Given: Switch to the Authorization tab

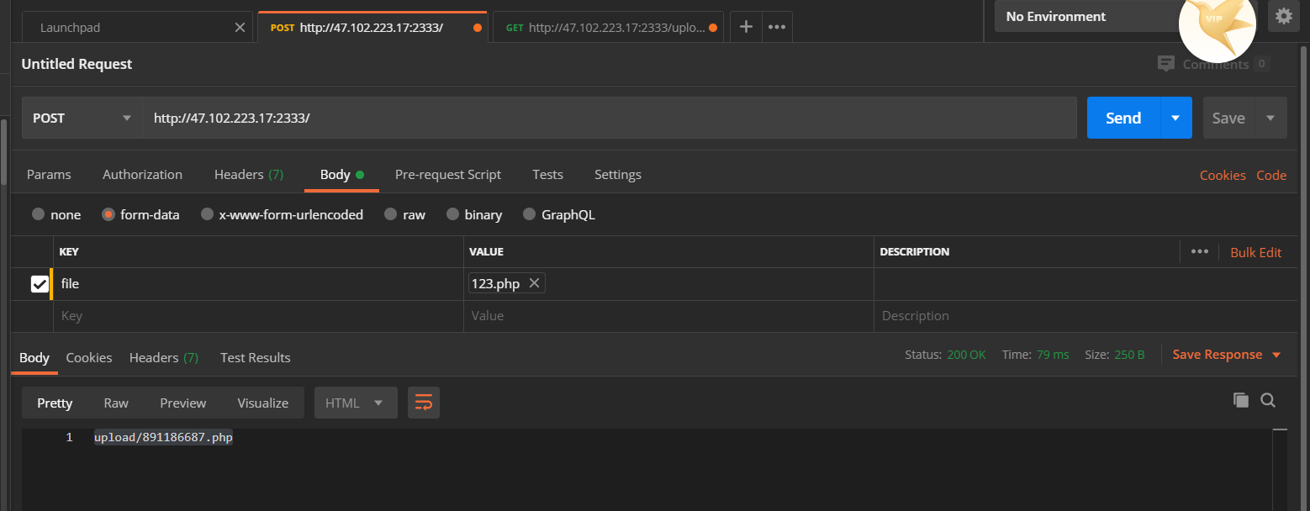Looking at the screenshot, I should click(x=142, y=175).
